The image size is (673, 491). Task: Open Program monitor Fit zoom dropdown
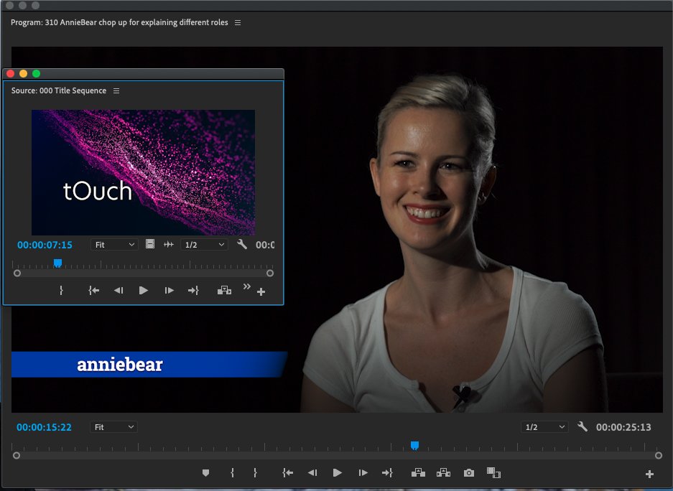(113, 427)
